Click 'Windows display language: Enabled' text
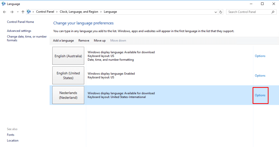The width and height of the screenshot is (279, 147). 111,73
